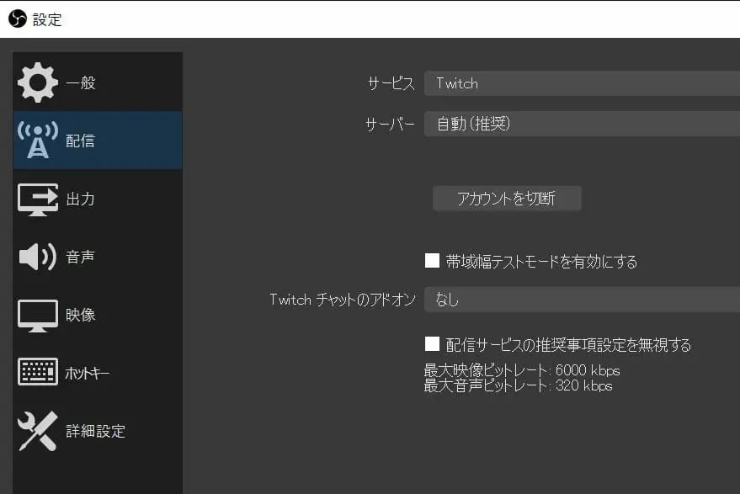Image resolution: width=740 pixels, height=494 pixels.
Task: Expand the サーバー dropdown showing 自動 (推奨)
Action: [581, 124]
